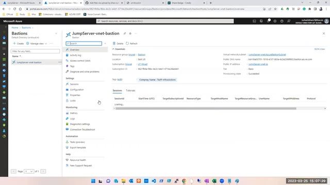Switch to the GitHub browser tab

(104, 3)
